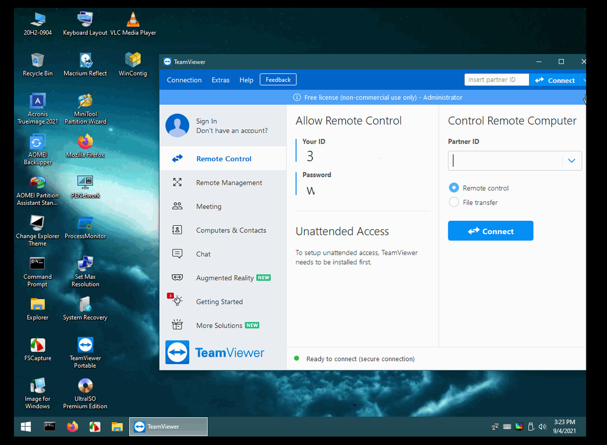Go to the Meeting section
Image resolution: width=607 pixels, height=445 pixels.
pos(223,206)
